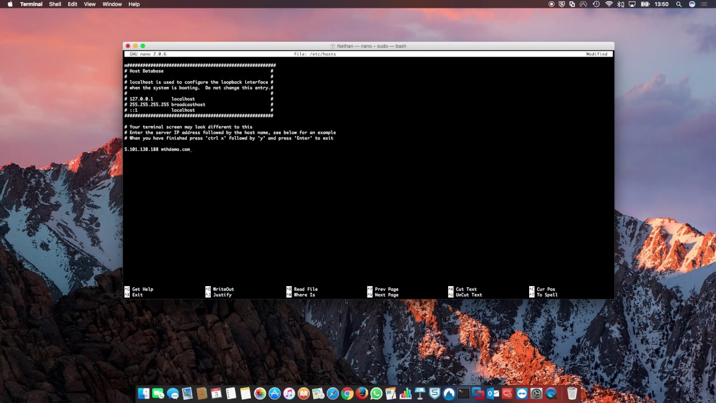Open Notes from the dock
Viewport: 716px width, 403px height.
tap(245, 393)
